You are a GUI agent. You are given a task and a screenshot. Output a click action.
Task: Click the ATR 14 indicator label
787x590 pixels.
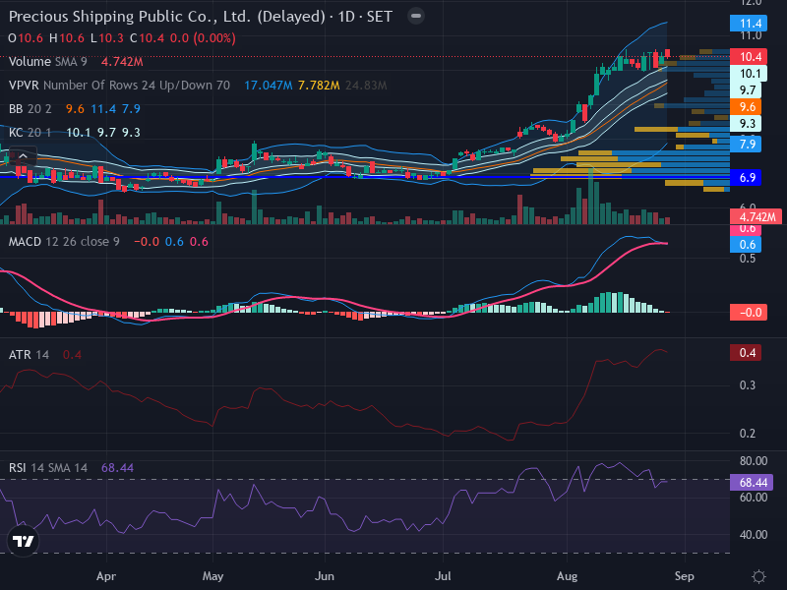[30, 355]
